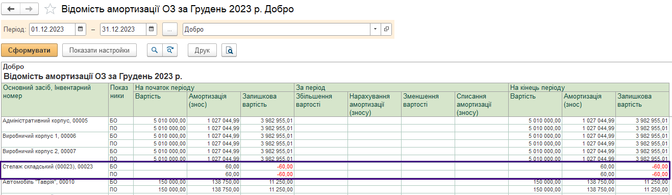
Task: Open calendar for end date 31.12.2023
Action: point(152,29)
